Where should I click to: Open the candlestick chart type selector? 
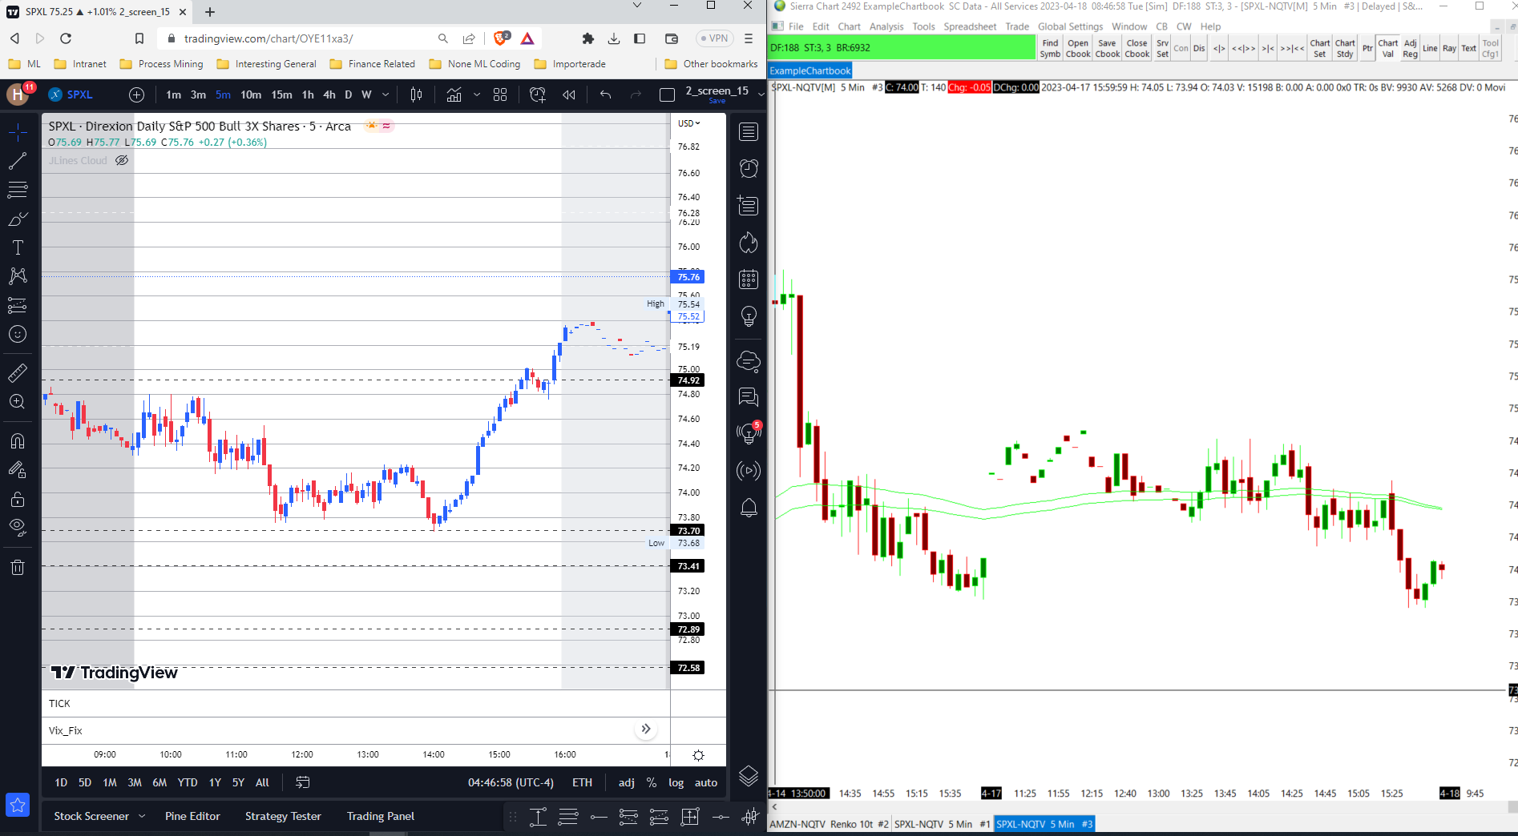416,94
